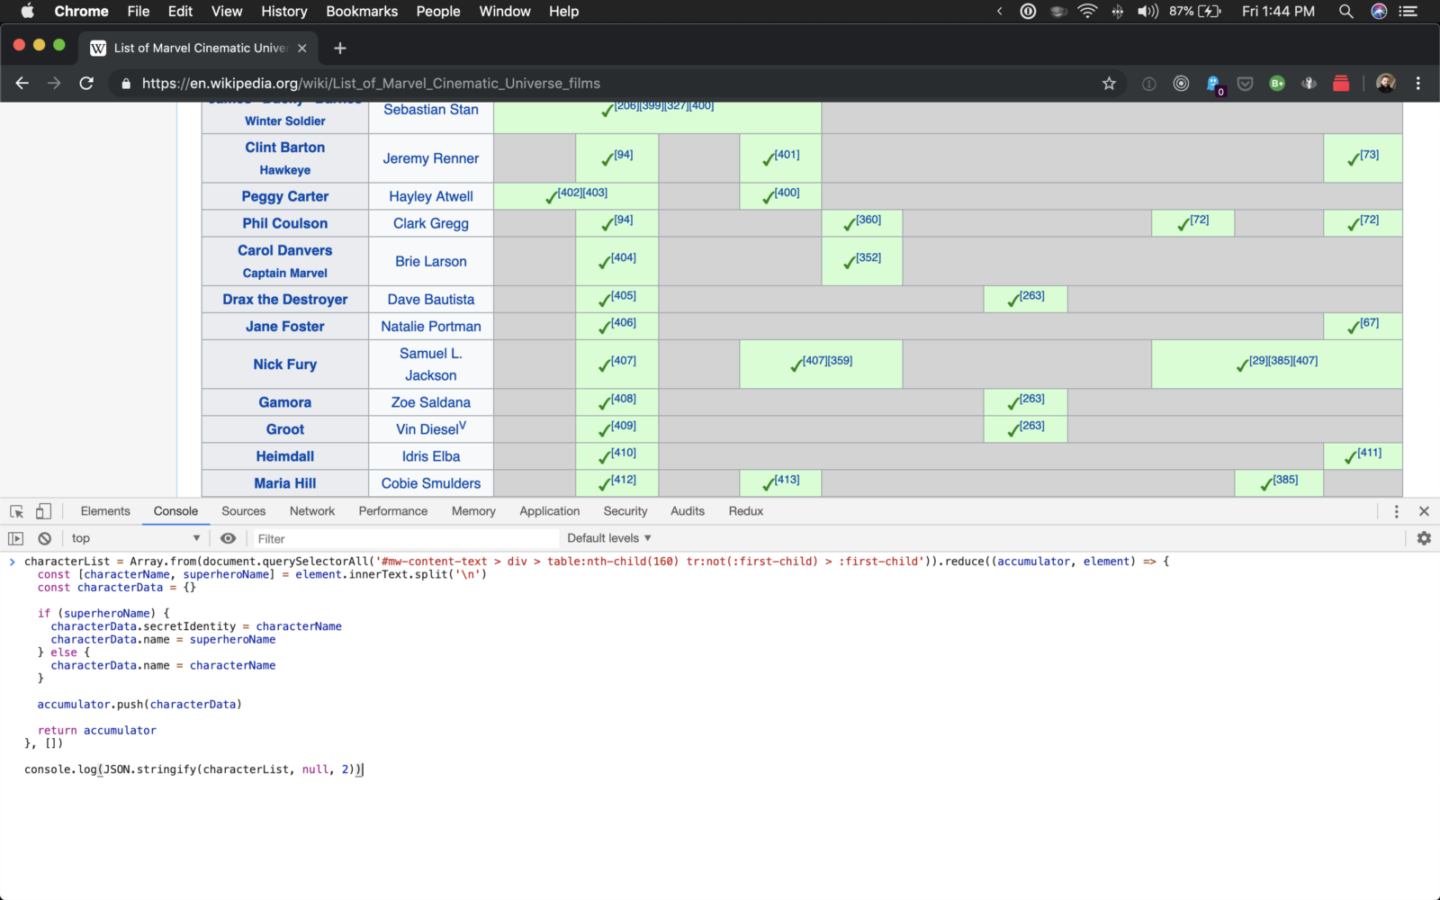Clear the console output
The image size is (1440, 900).
coord(44,538)
